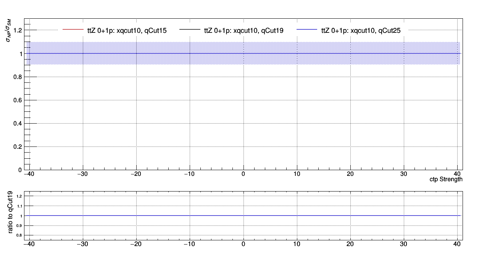The width and height of the screenshot is (487, 264).
Task: Click ratio panel x-axis tick label 40
Action: pos(457,243)
